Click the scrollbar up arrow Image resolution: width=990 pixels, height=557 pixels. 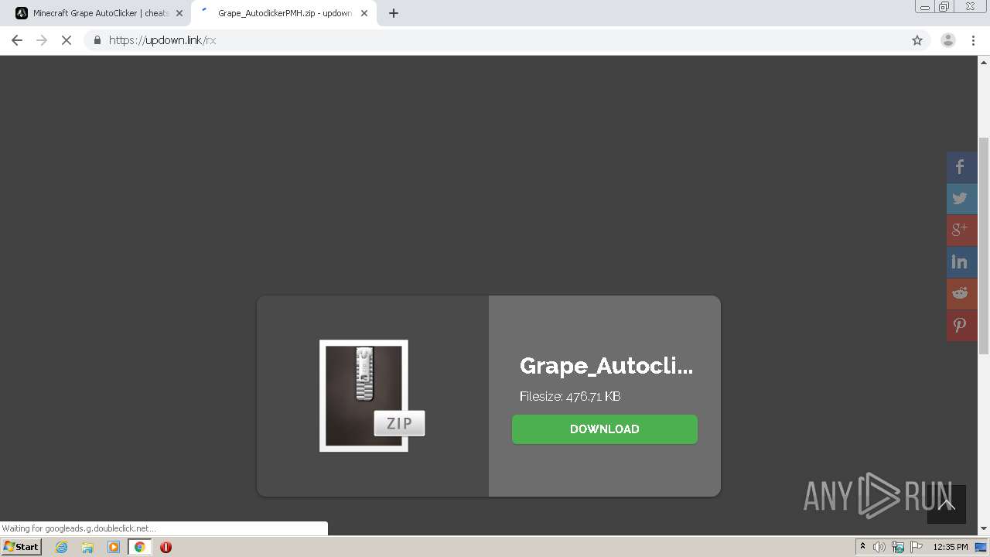click(x=984, y=62)
